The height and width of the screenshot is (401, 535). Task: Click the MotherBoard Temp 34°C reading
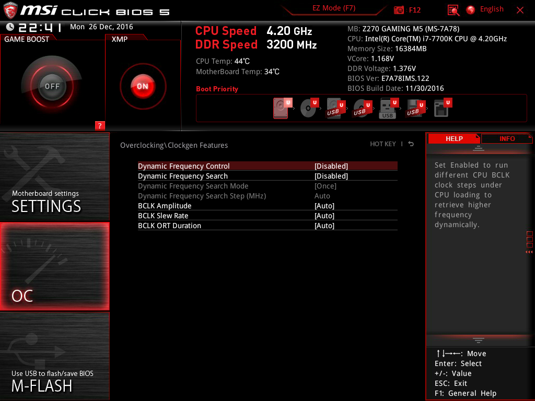238,72
